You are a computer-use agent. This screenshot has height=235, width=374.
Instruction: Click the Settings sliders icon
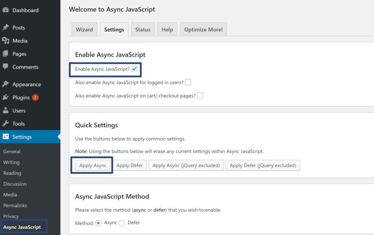tap(6, 136)
